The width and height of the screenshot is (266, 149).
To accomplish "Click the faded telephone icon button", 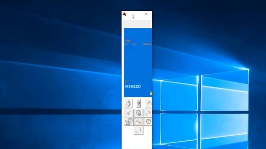I will coord(129,113).
